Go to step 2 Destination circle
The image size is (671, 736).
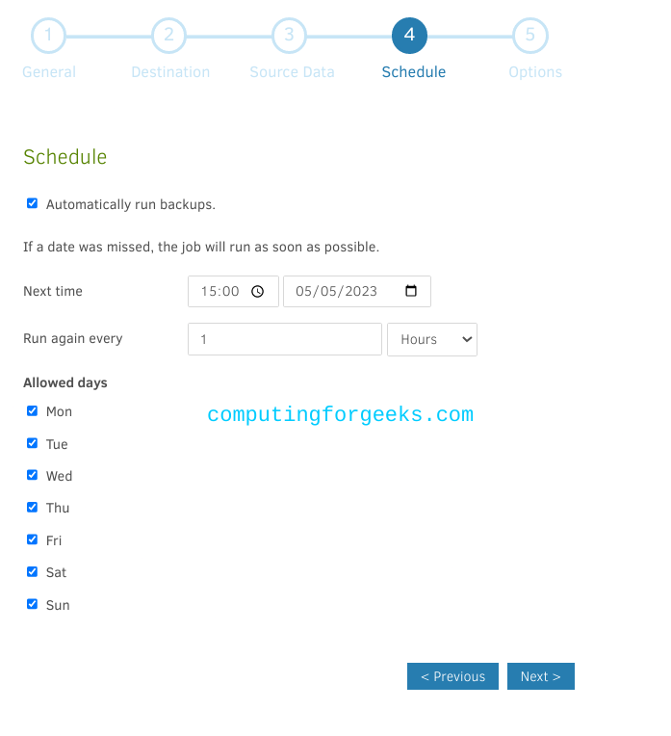click(x=168, y=36)
